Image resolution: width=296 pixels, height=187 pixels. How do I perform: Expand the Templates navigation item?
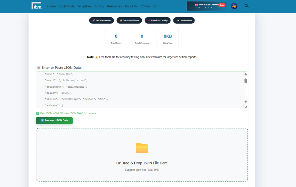(x=84, y=6)
